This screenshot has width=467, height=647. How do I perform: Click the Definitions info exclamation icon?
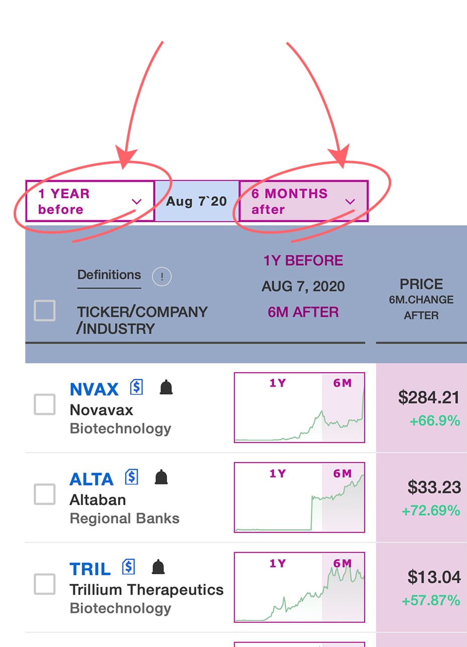[x=162, y=276]
